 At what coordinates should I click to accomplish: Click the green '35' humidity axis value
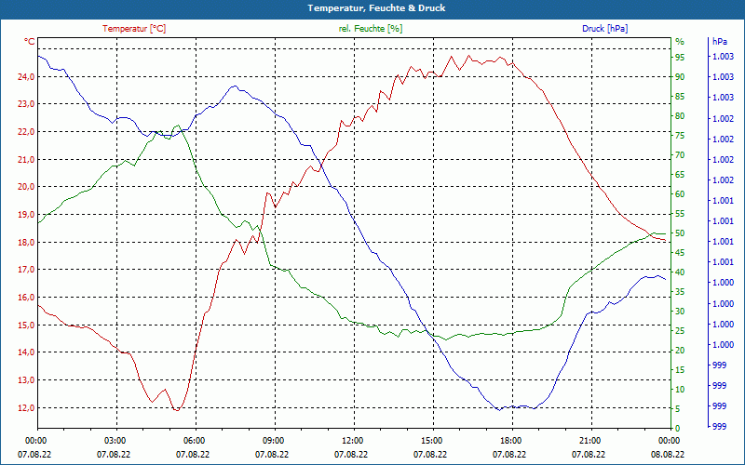(680, 292)
